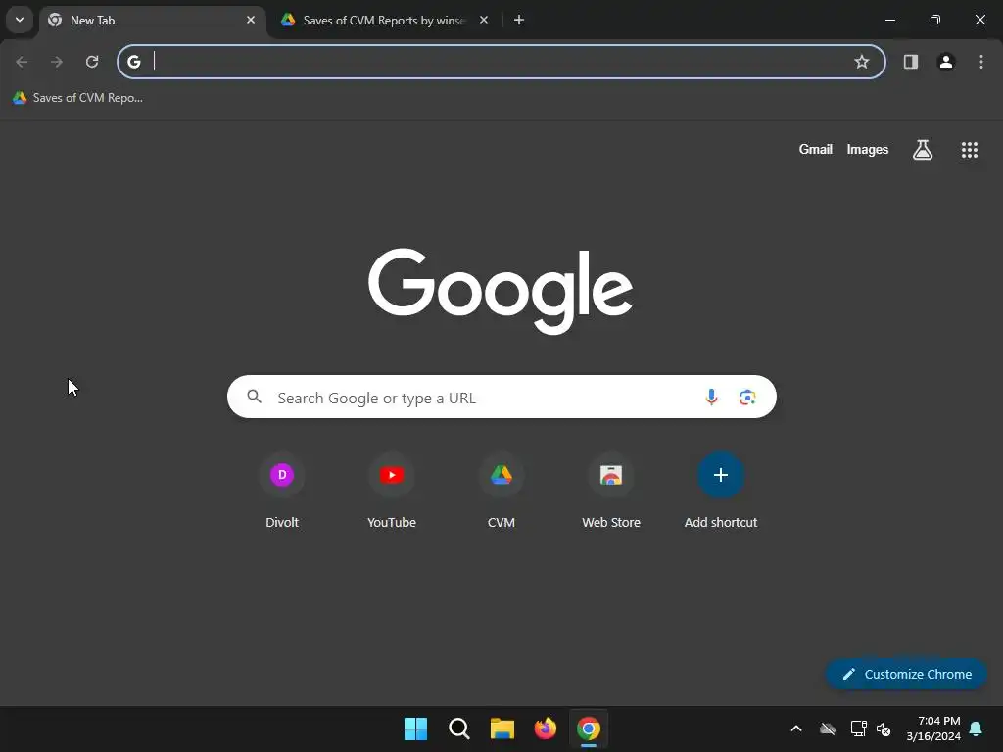Click the Search Google or type a URL box
This screenshot has height=752, width=1003.
[501, 398]
